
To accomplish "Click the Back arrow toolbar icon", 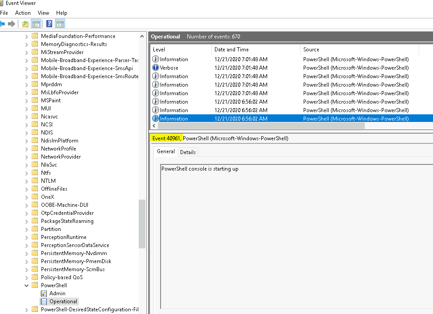I will click(2, 24).
